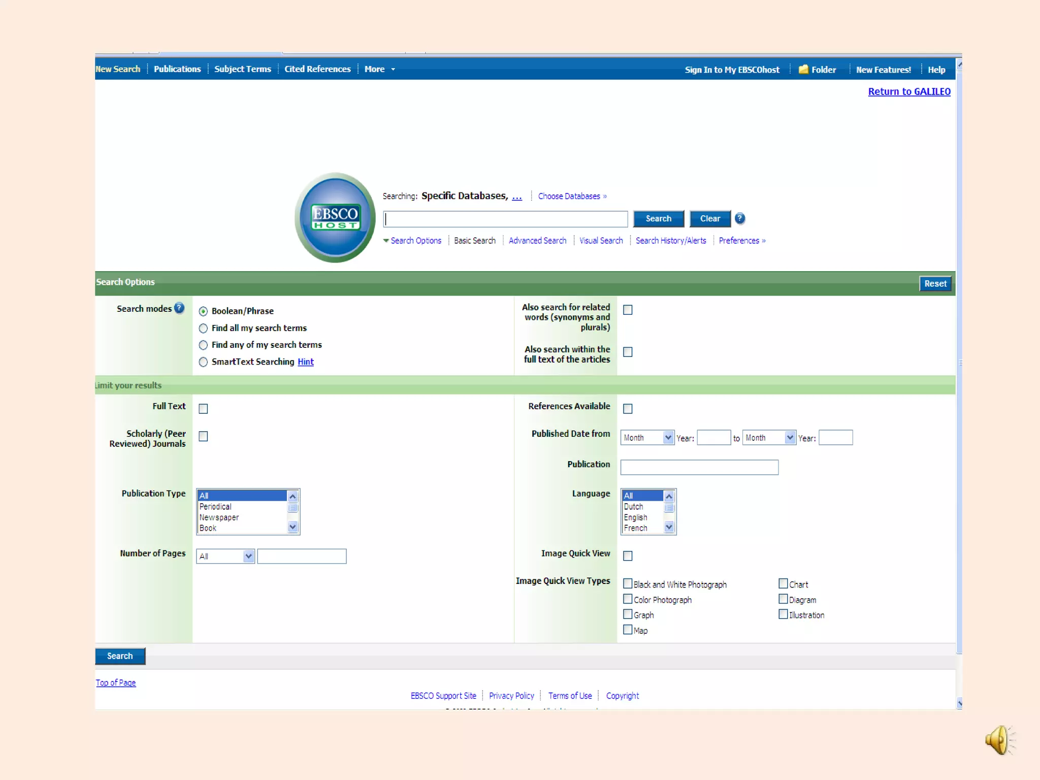Click the Reset button
The height and width of the screenshot is (780, 1040).
click(x=935, y=283)
